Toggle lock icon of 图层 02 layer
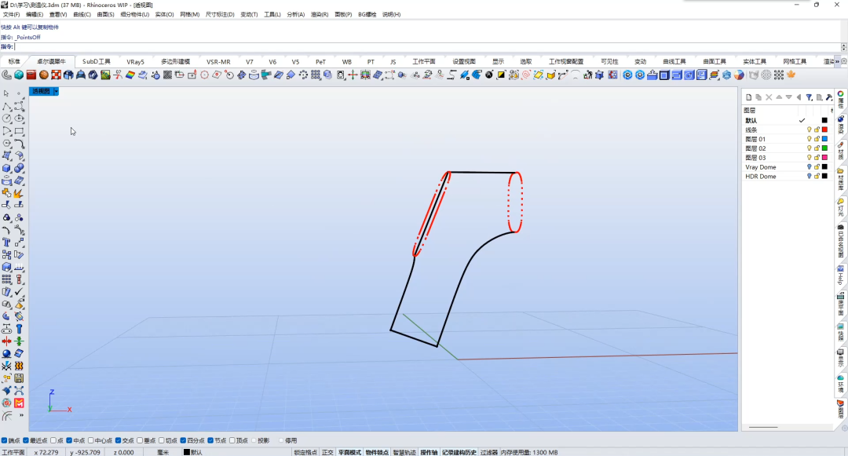Image resolution: width=848 pixels, height=456 pixels. coord(817,148)
